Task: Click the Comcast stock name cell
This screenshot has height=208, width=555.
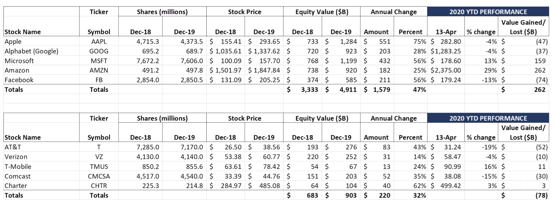Action: 18,176
